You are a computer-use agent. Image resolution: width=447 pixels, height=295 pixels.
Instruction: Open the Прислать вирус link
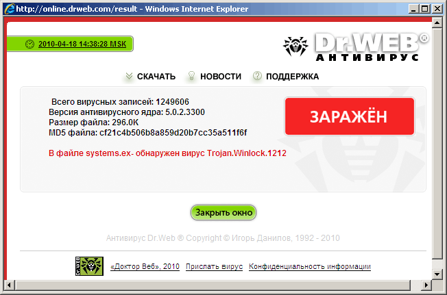click(x=214, y=267)
